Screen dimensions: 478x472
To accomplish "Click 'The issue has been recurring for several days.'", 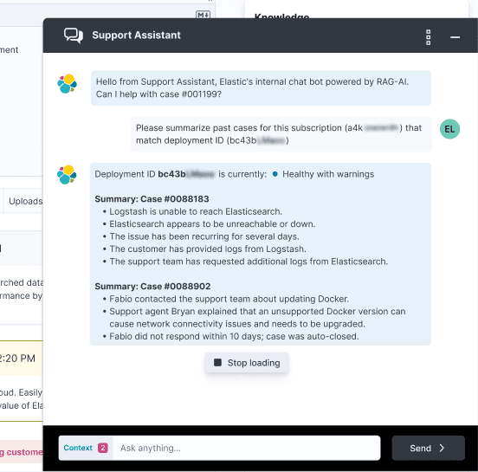I will point(204,236).
